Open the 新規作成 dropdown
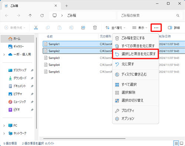Image resolution: width=185 pixels, height=146 pixels. pos(15,27)
